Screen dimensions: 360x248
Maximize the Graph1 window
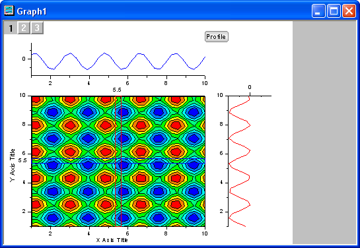(x=334, y=11)
